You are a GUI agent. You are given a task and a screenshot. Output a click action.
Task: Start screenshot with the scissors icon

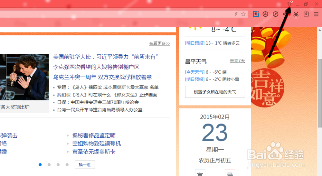[296, 14]
